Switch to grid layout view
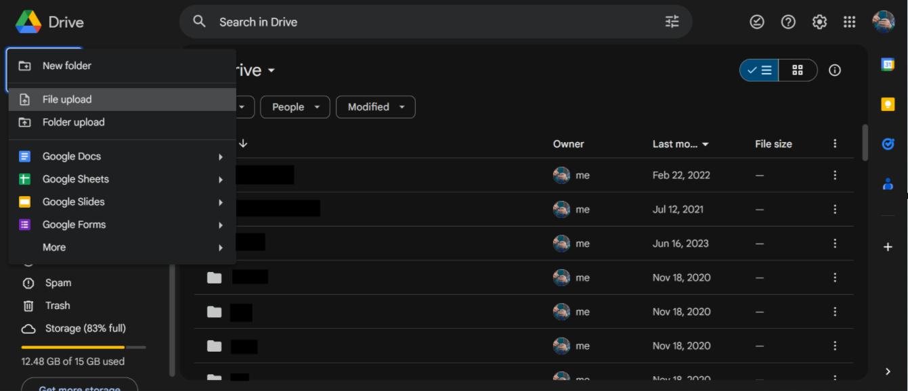The height and width of the screenshot is (391, 908). 798,70
